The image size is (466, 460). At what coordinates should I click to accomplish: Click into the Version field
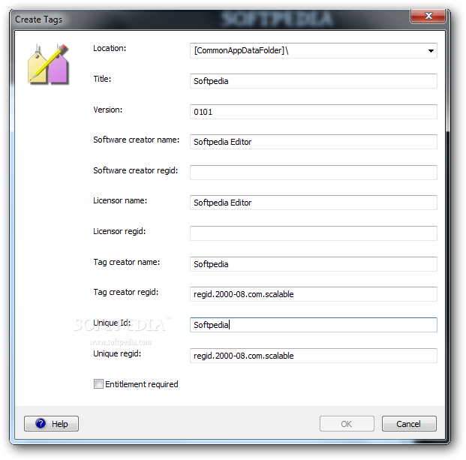(x=314, y=112)
